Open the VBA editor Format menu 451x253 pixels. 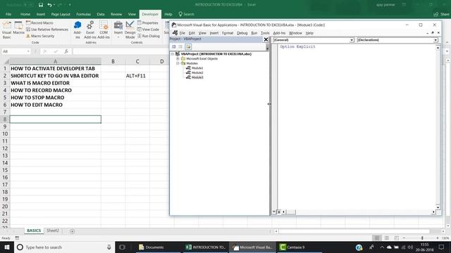(x=228, y=33)
